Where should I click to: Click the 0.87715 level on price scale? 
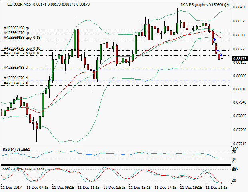[239, 143]
